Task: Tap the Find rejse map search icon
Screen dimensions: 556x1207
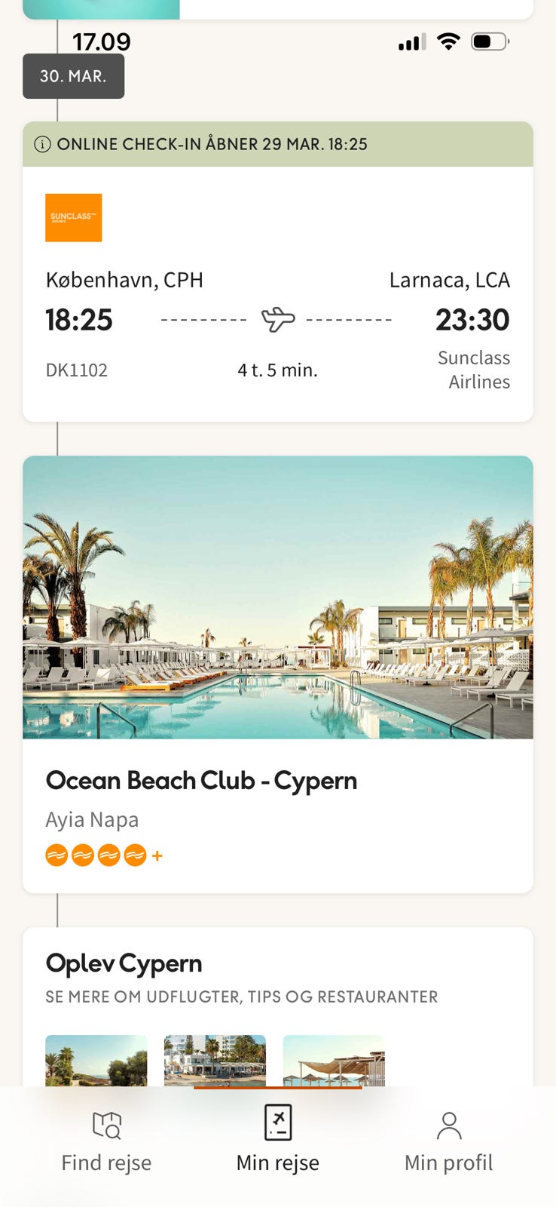Action: [x=106, y=1125]
